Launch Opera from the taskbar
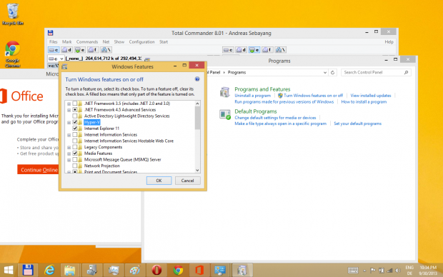 156,271
